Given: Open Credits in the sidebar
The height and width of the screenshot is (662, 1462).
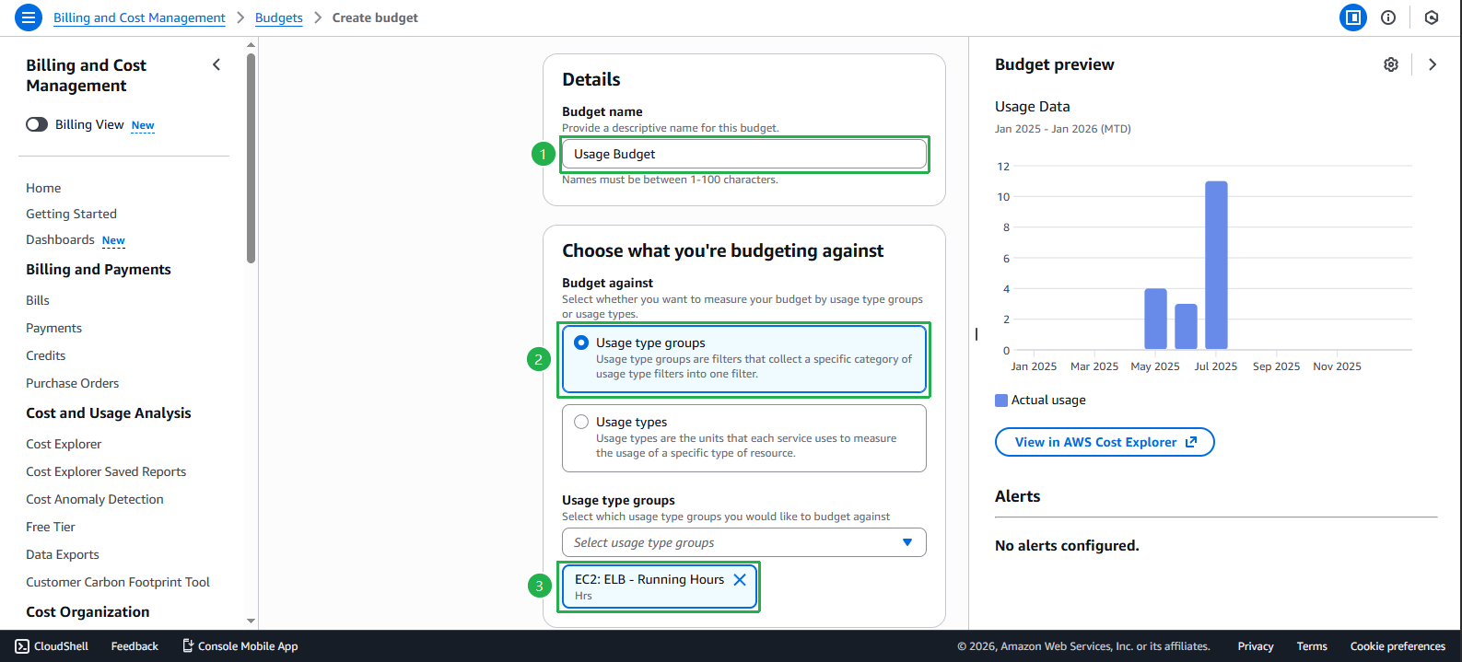Looking at the screenshot, I should click(x=45, y=355).
